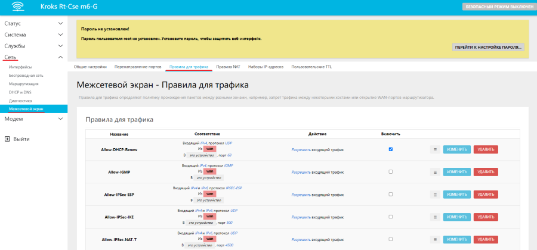This screenshot has height=250, width=537.
Task: Expand the Статус sidebar section
Action: pyautogui.click(x=33, y=24)
